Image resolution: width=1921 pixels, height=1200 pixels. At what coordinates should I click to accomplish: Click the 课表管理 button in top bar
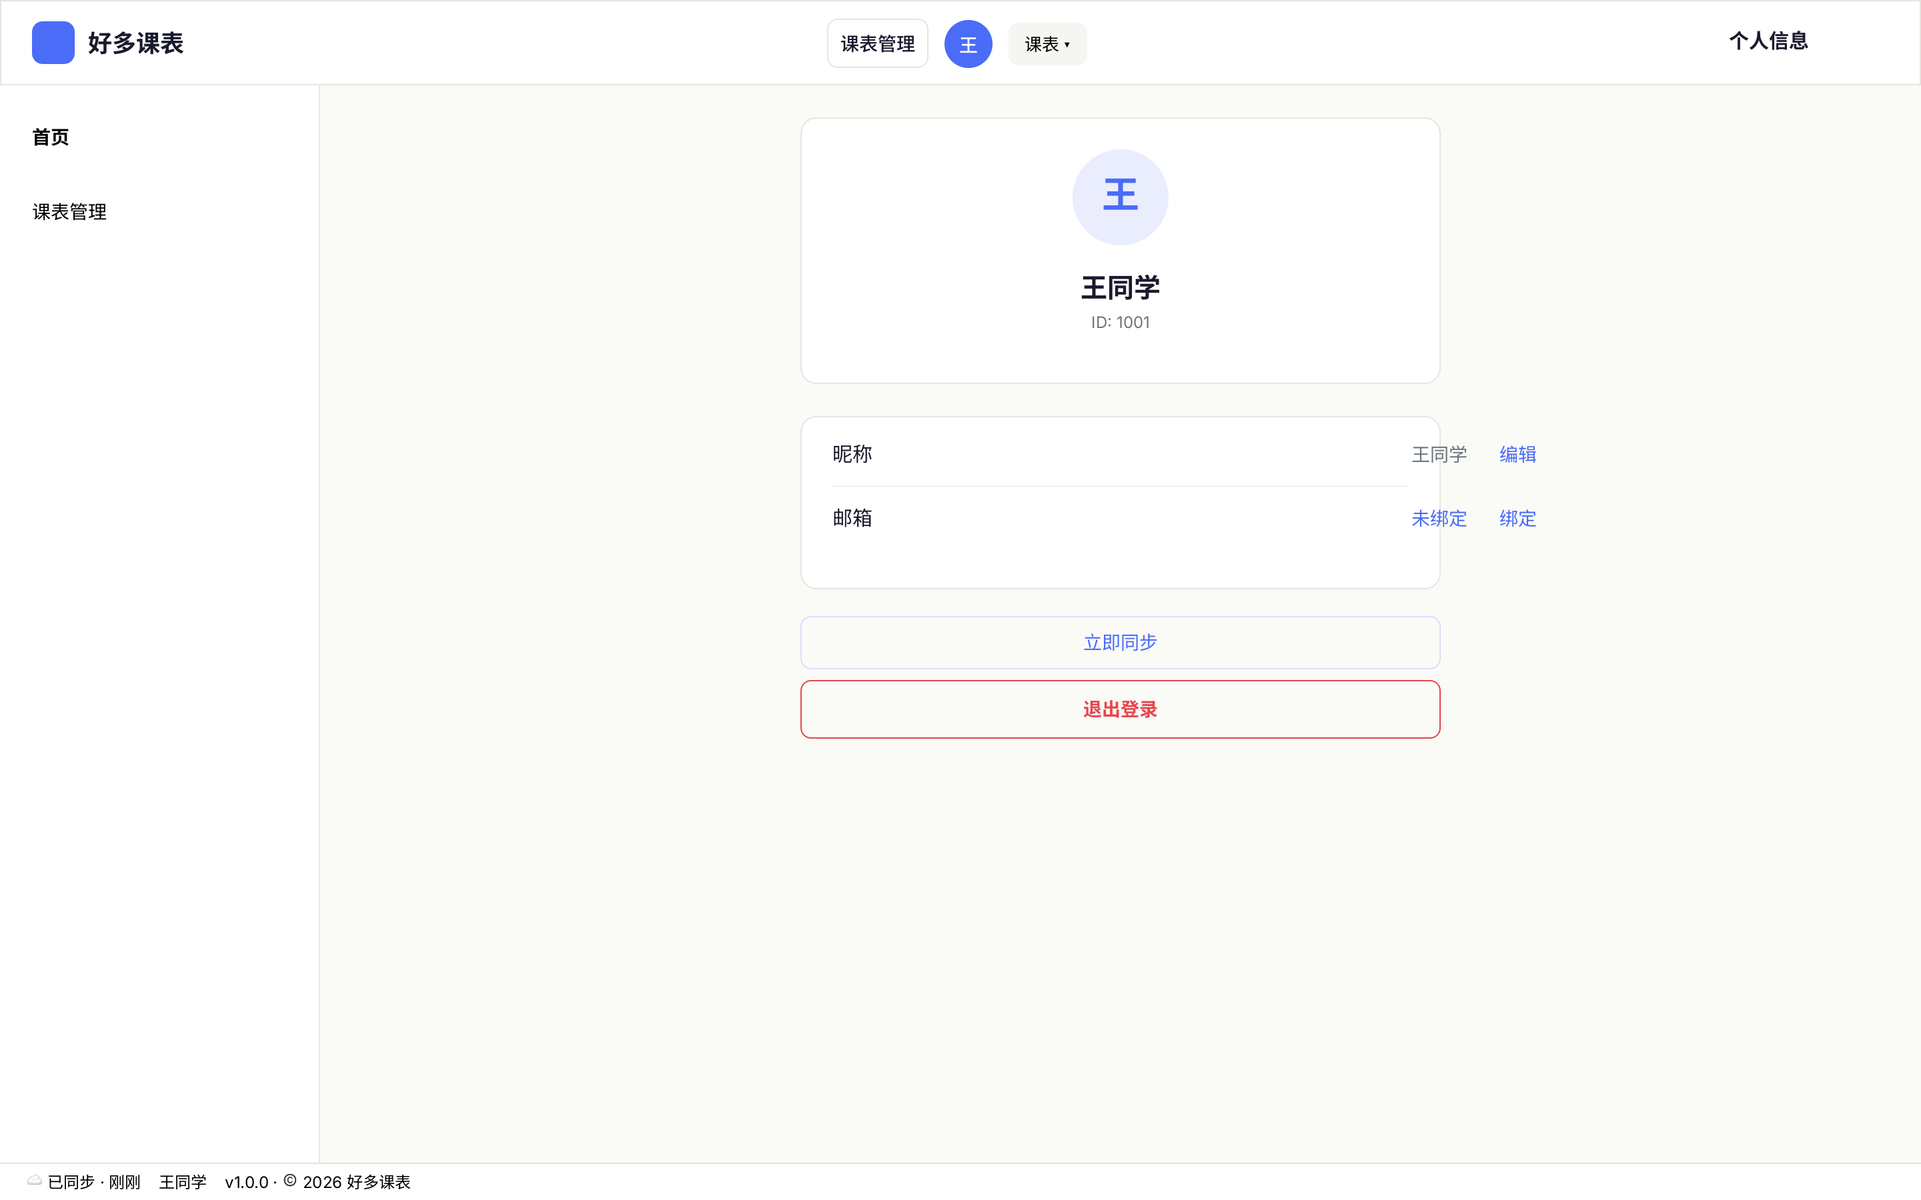click(877, 43)
